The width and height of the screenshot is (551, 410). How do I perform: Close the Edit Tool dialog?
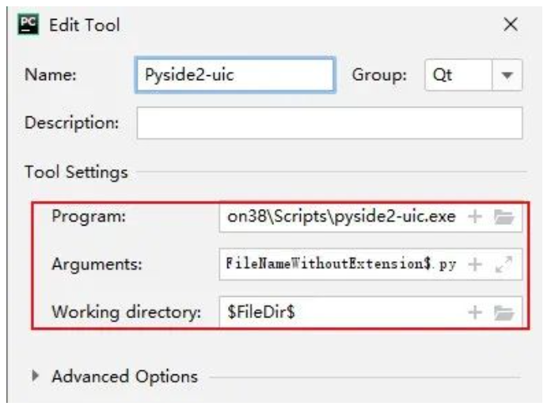click(511, 25)
